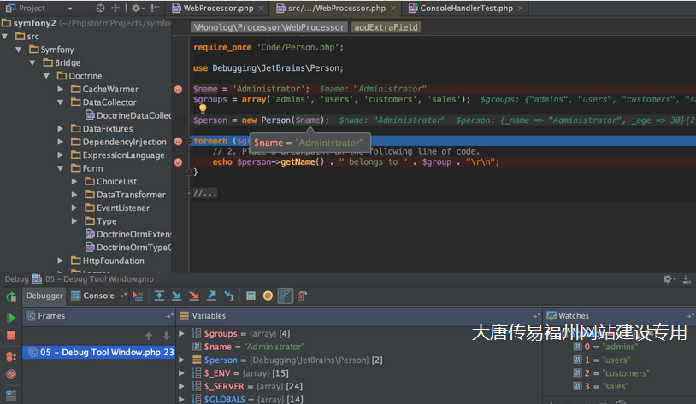Collapse the Symfony folder
The width and height of the screenshot is (696, 404).
pos(19,50)
